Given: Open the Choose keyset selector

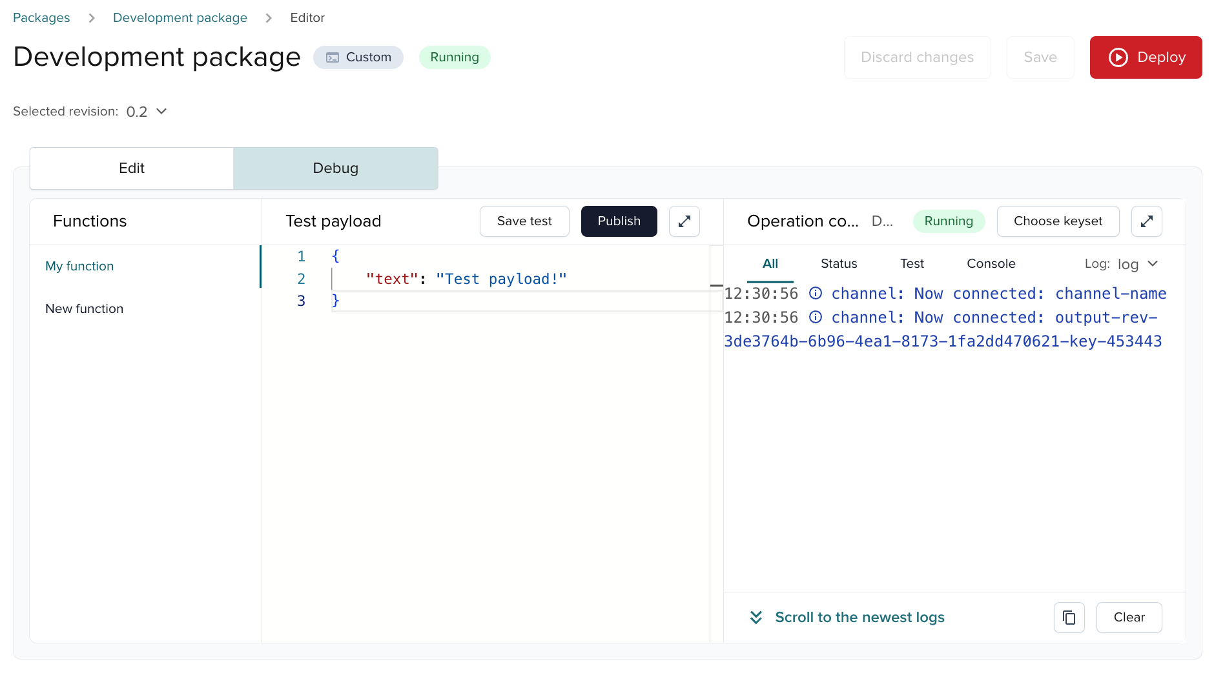Looking at the screenshot, I should [x=1058, y=221].
